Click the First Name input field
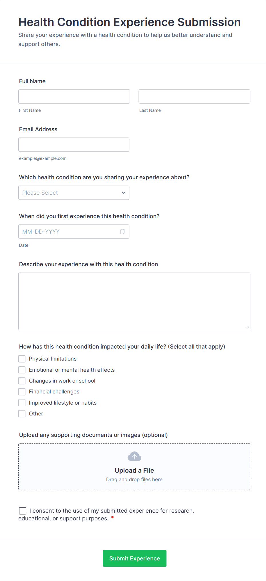 (x=74, y=97)
